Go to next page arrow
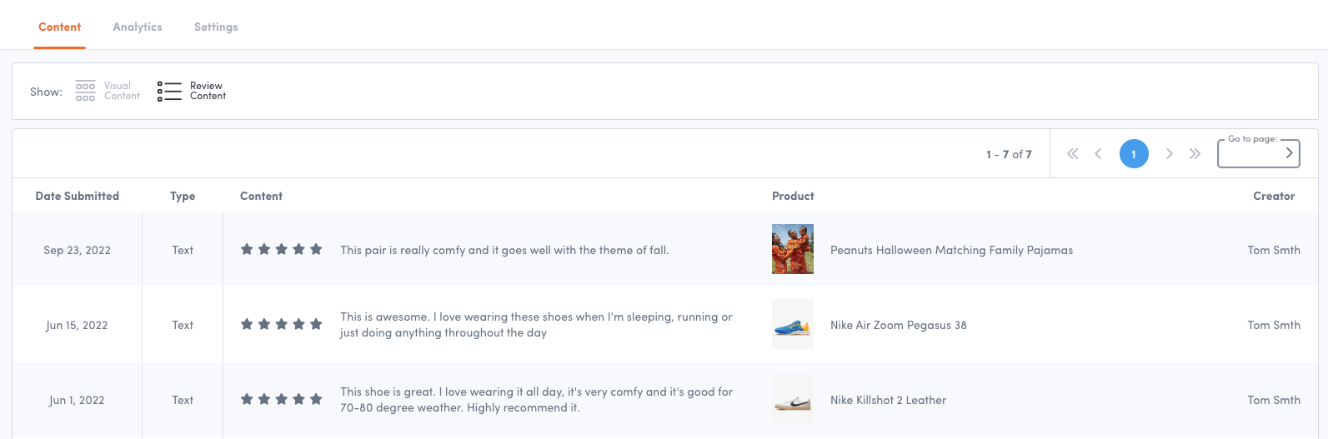 1170,153
